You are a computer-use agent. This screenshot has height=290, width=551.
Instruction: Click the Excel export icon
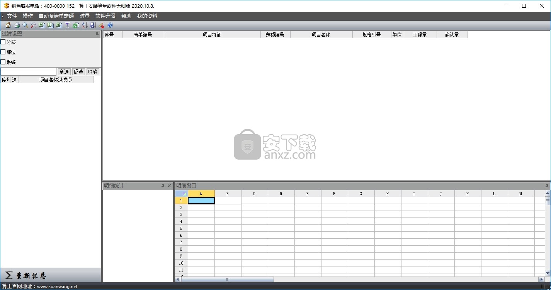tap(59, 25)
